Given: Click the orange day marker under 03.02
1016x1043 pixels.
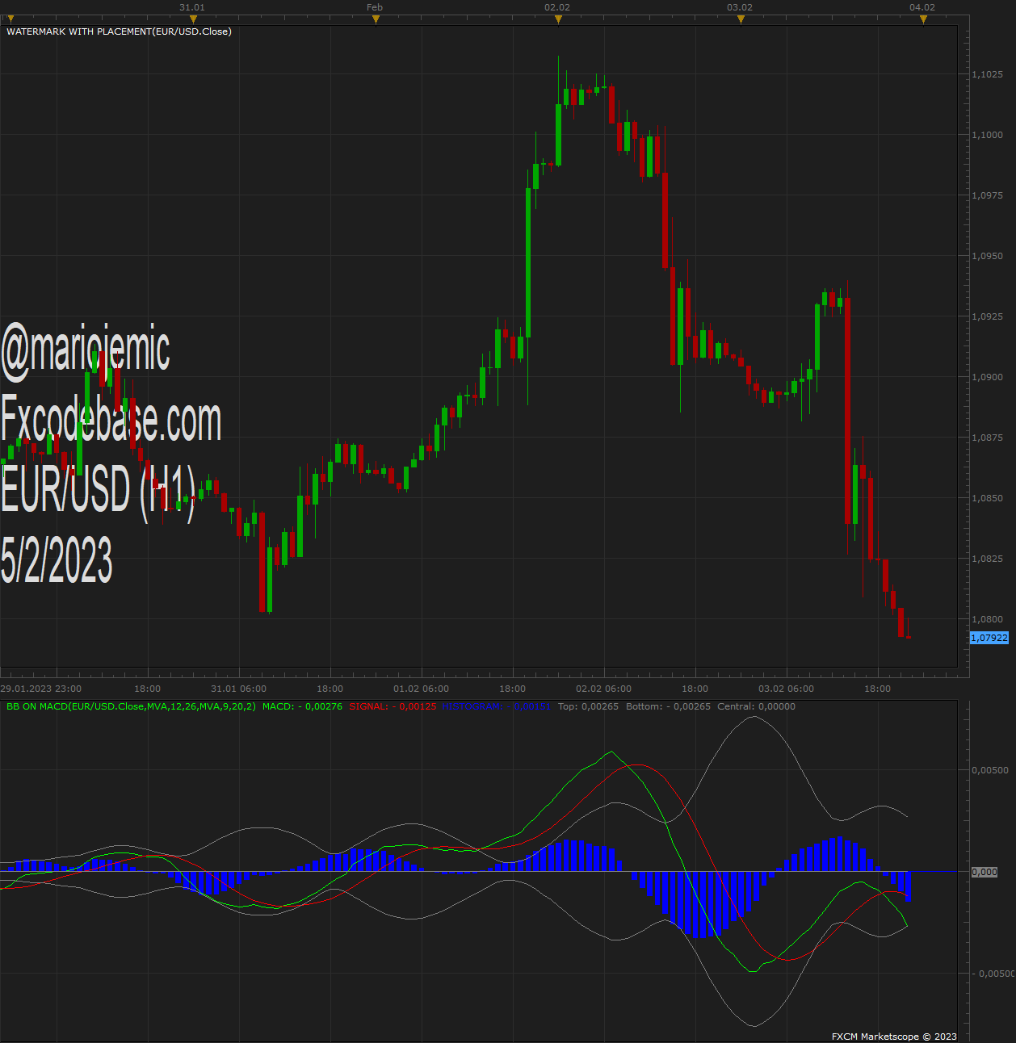Looking at the screenshot, I should [741, 19].
